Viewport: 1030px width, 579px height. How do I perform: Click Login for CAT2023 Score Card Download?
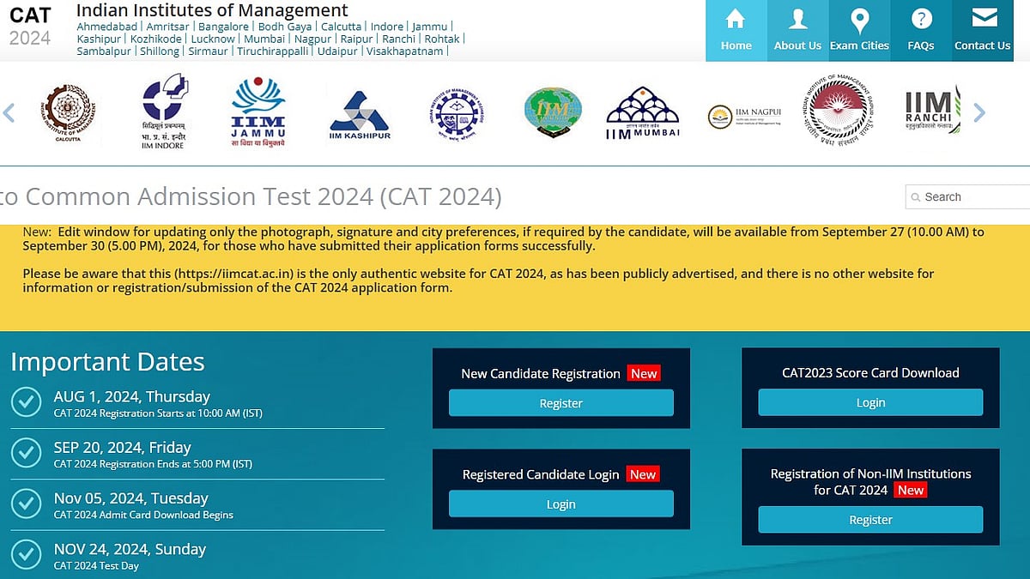[870, 402]
